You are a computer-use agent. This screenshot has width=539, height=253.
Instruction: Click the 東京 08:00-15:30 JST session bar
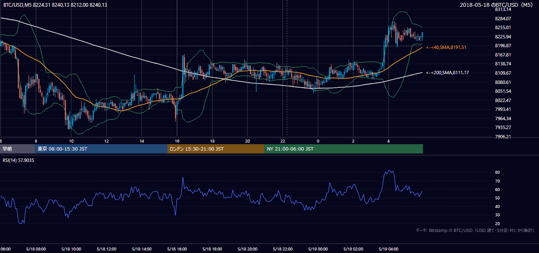[101, 149]
